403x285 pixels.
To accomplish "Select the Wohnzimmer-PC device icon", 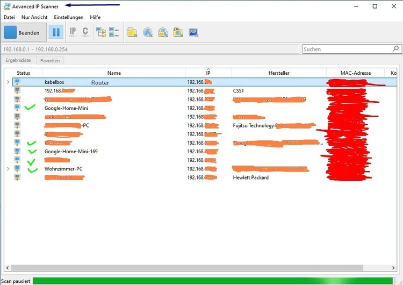I will (x=17, y=169).
